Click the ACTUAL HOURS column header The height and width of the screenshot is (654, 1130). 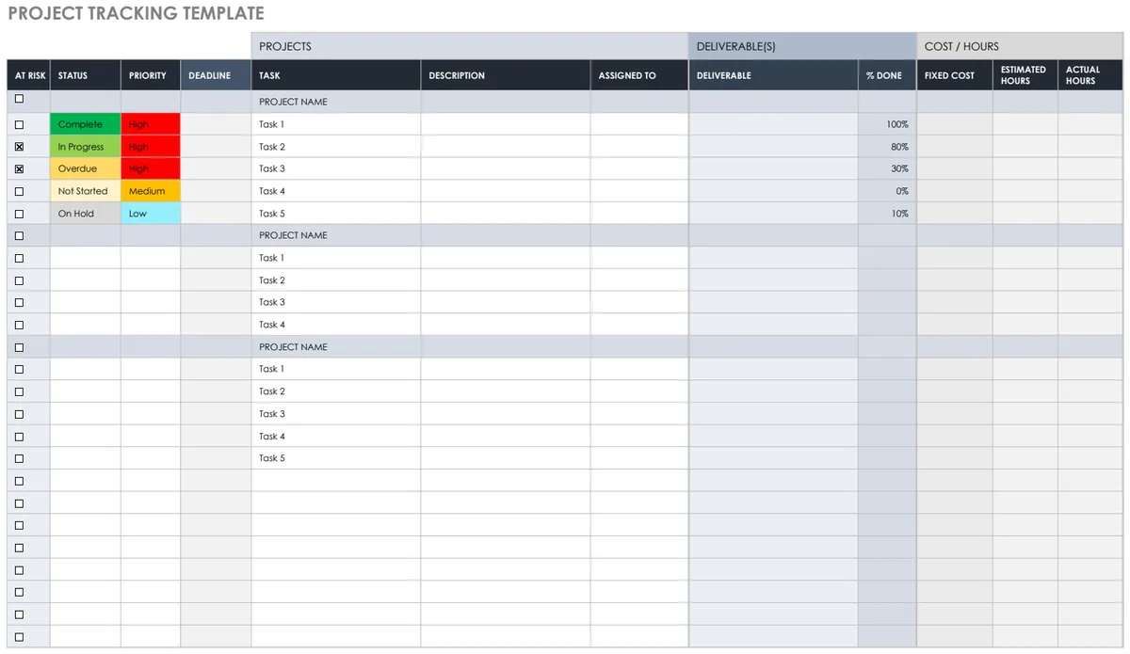click(x=1090, y=75)
